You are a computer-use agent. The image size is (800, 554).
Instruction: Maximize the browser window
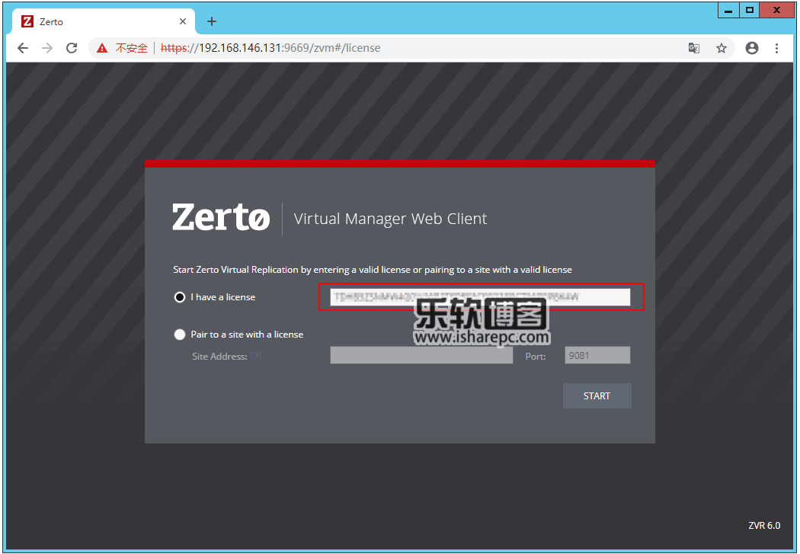749,10
